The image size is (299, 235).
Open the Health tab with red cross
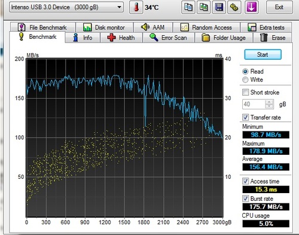121,38
